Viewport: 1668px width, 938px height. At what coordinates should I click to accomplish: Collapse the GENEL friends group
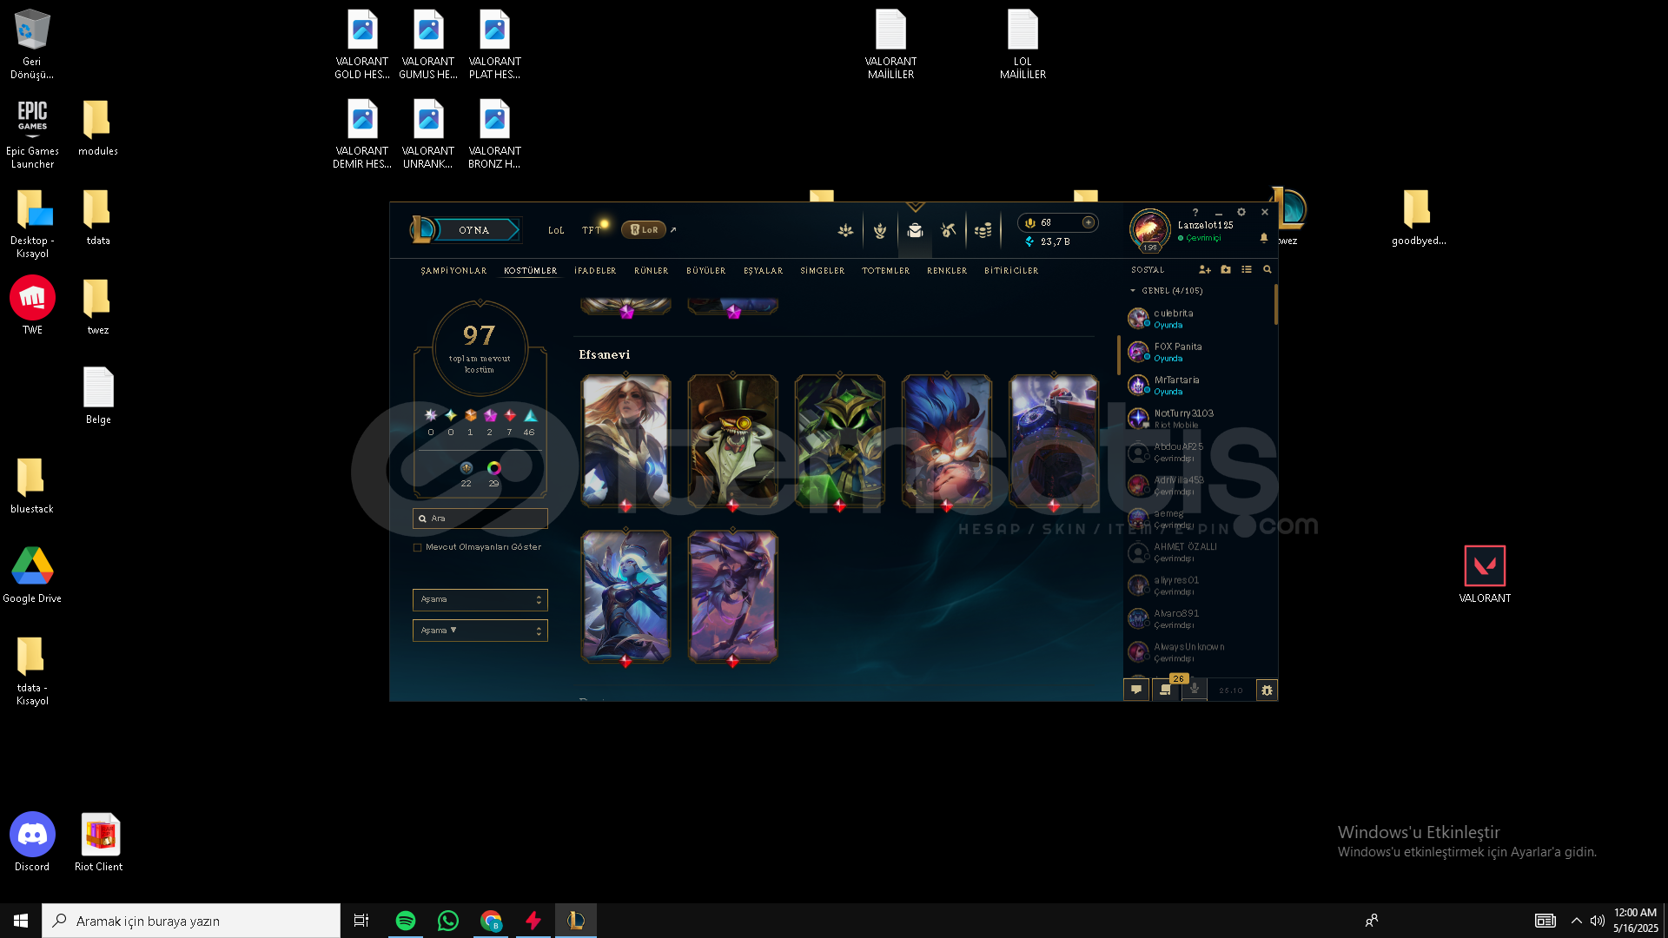[x=1133, y=291]
